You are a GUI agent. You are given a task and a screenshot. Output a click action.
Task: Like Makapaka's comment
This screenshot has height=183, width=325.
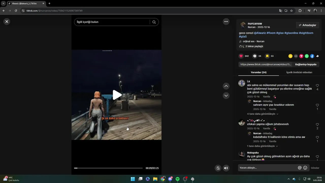click(x=317, y=157)
